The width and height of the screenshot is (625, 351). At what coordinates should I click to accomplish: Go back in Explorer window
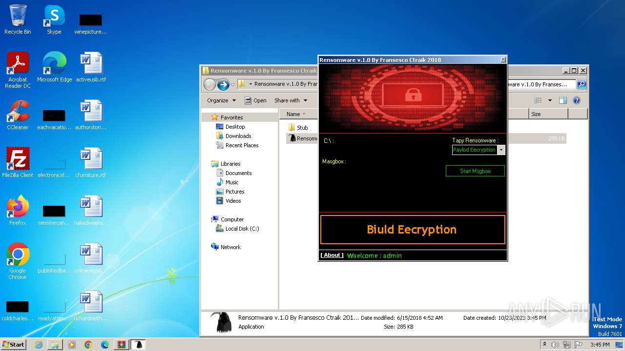209,84
